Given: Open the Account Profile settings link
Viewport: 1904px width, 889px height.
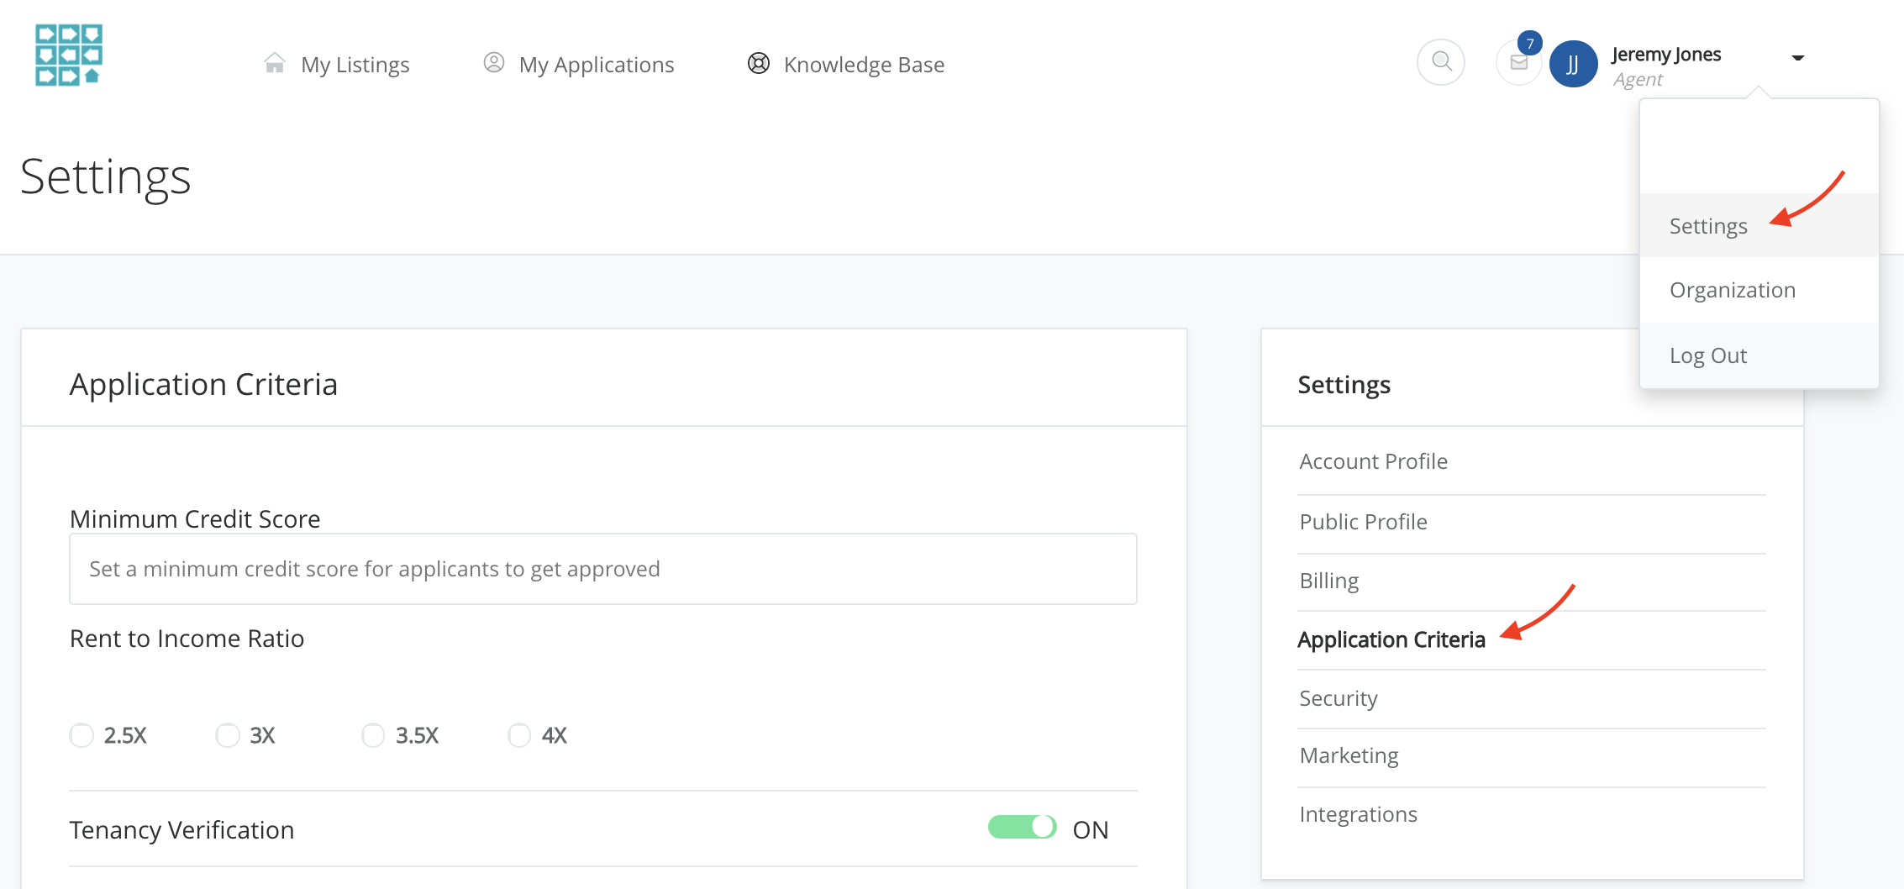Looking at the screenshot, I should click(1373, 461).
